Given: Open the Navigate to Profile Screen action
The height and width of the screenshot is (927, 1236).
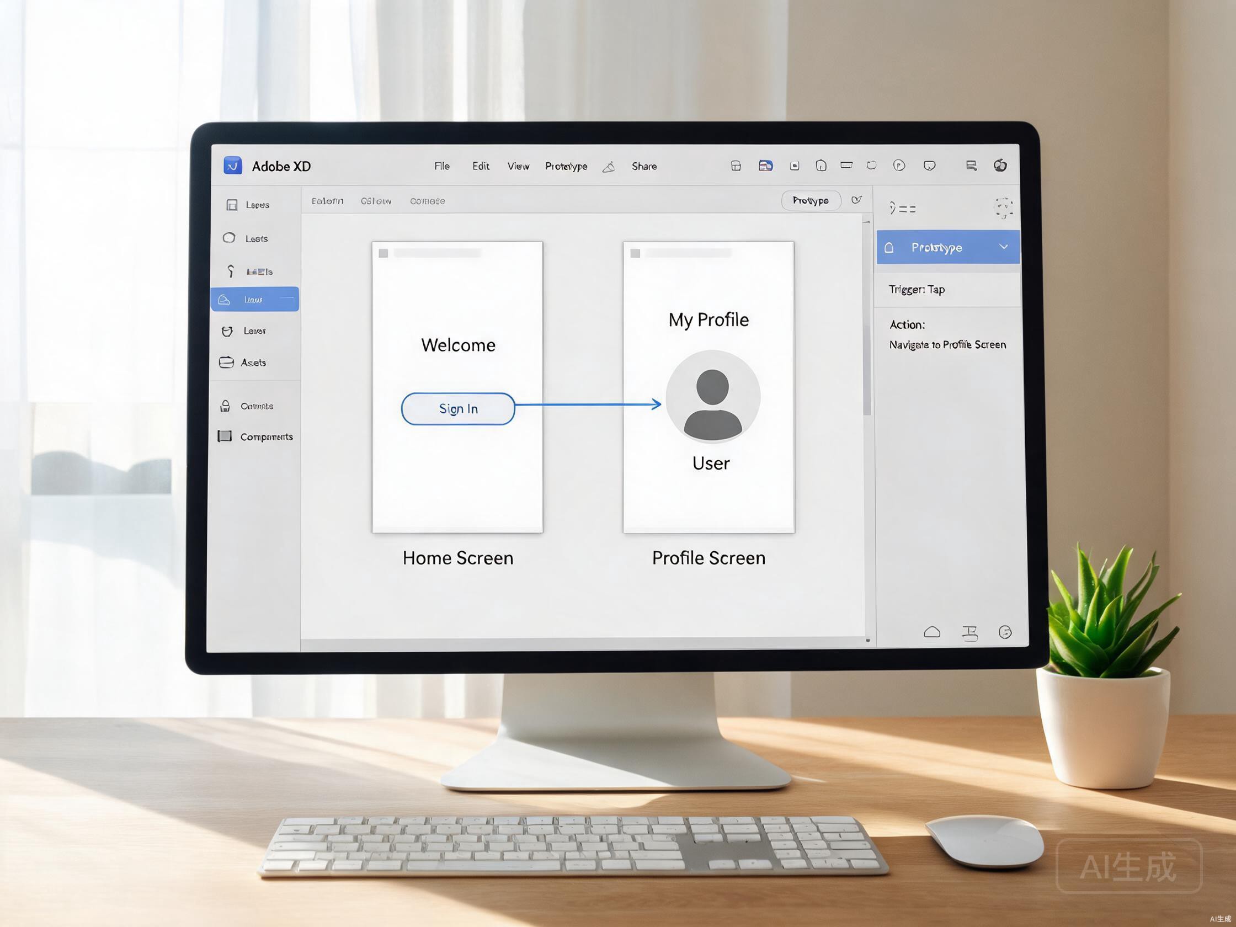Looking at the screenshot, I should tap(947, 345).
